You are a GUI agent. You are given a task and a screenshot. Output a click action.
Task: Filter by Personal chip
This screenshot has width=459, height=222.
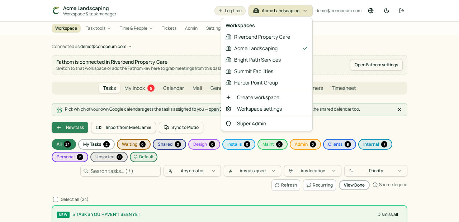[x=70, y=157]
